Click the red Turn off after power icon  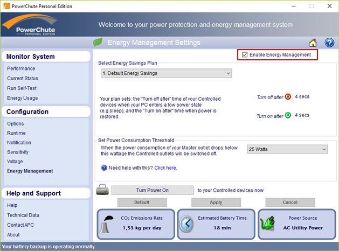click(x=288, y=96)
